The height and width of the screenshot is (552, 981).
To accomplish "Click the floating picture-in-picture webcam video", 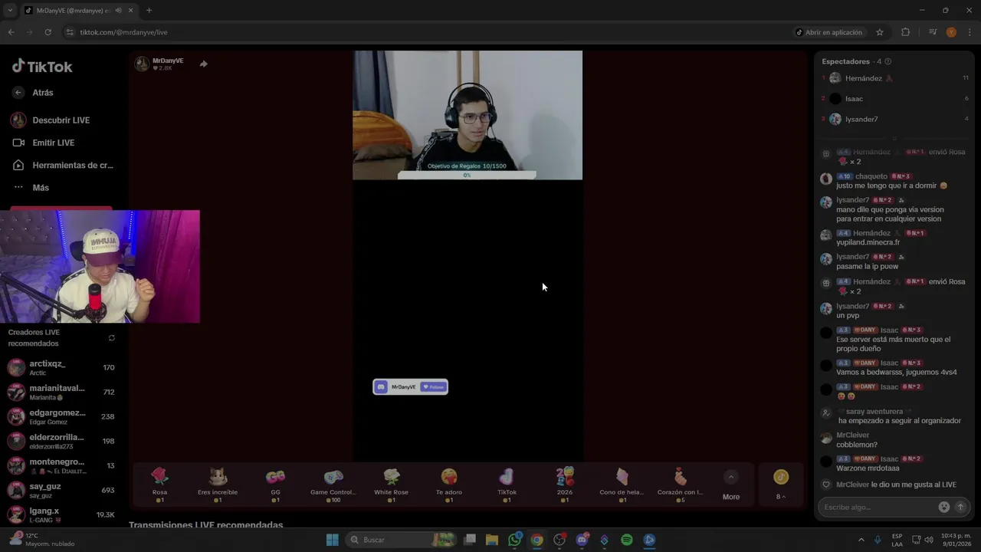I will 100,266.
